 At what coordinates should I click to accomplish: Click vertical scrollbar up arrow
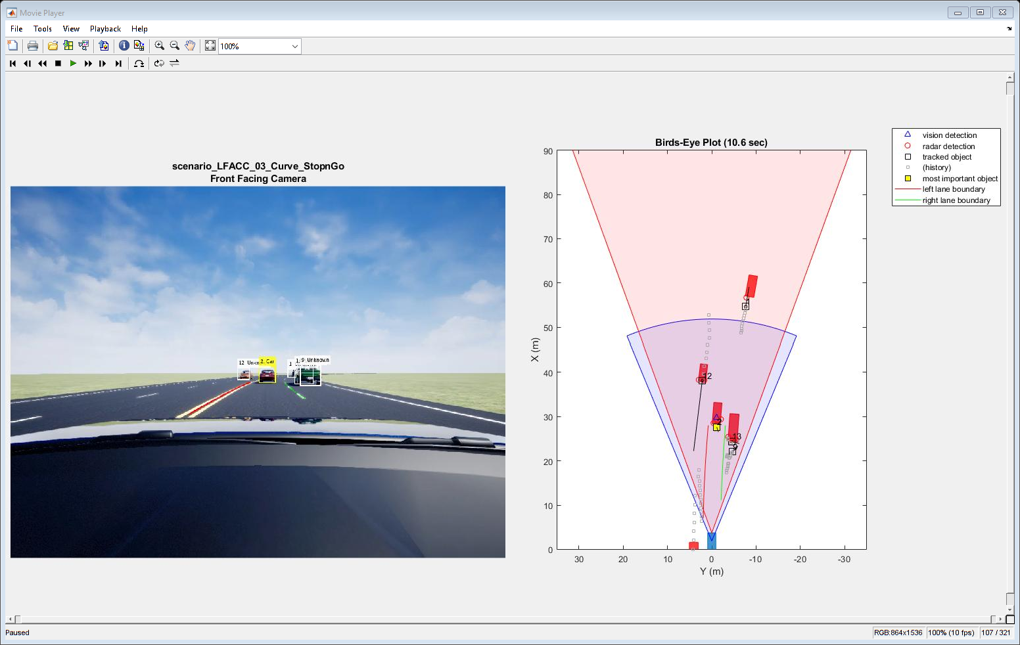coord(1010,78)
